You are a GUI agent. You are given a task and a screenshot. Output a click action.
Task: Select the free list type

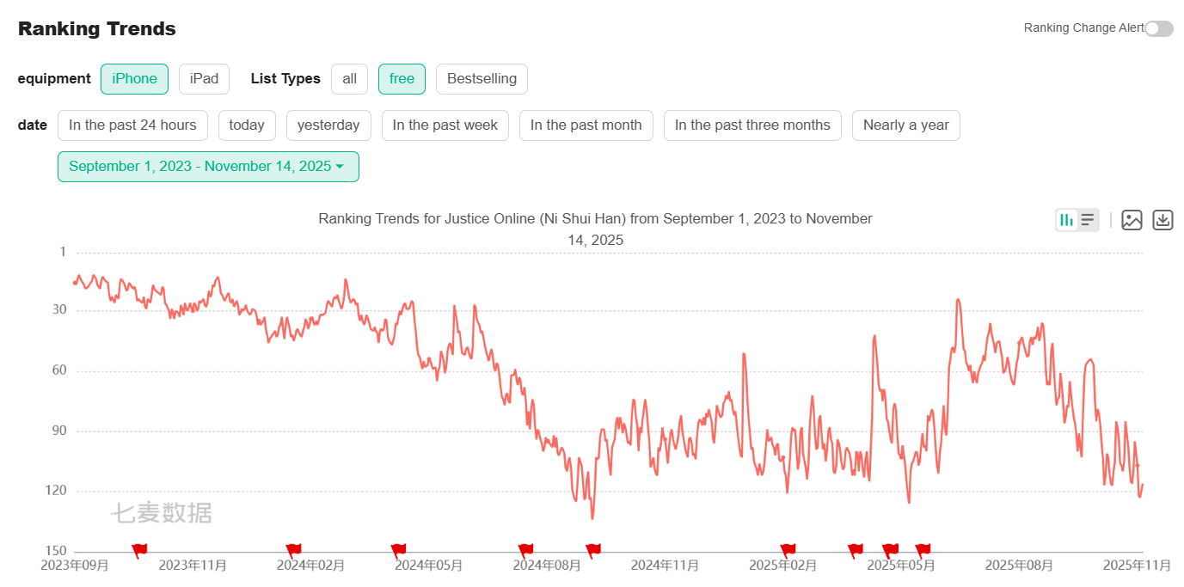(402, 79)
